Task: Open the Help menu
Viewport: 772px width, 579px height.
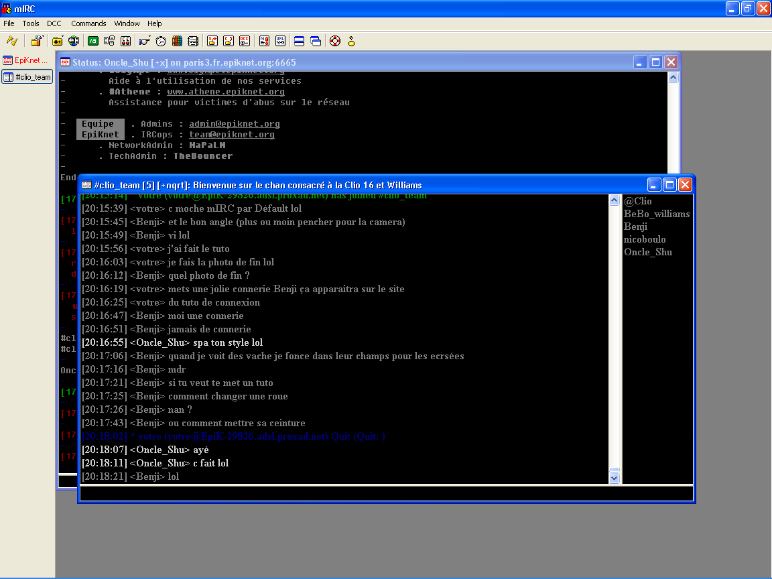Action: [x=155, y=23]
